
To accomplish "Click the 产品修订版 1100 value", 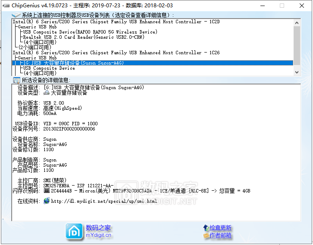I will [49, 170].
